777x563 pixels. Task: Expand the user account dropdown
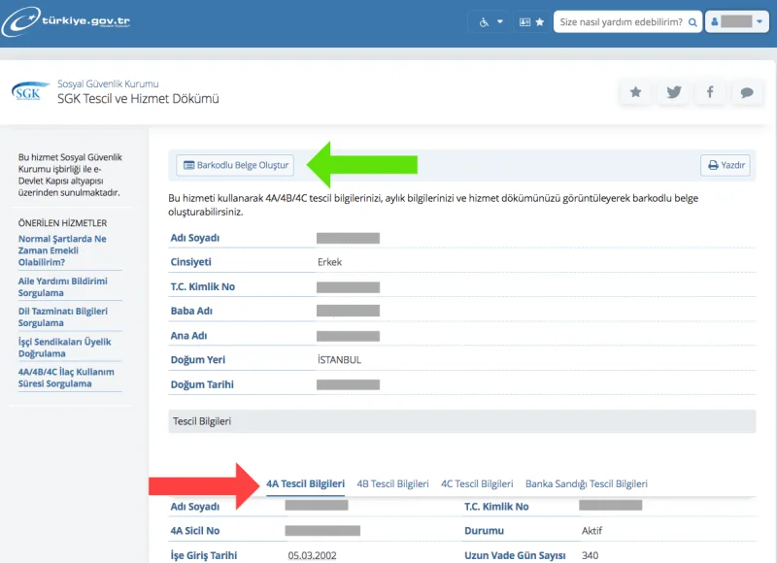(x=737, y=21)
